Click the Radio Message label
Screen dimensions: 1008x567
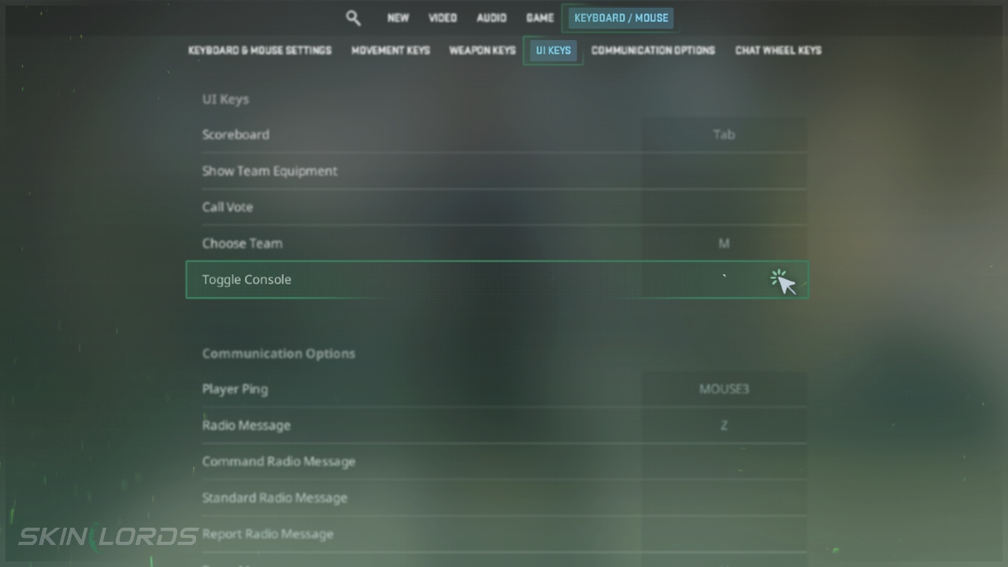pyautogui.click(x=246, y=425)
